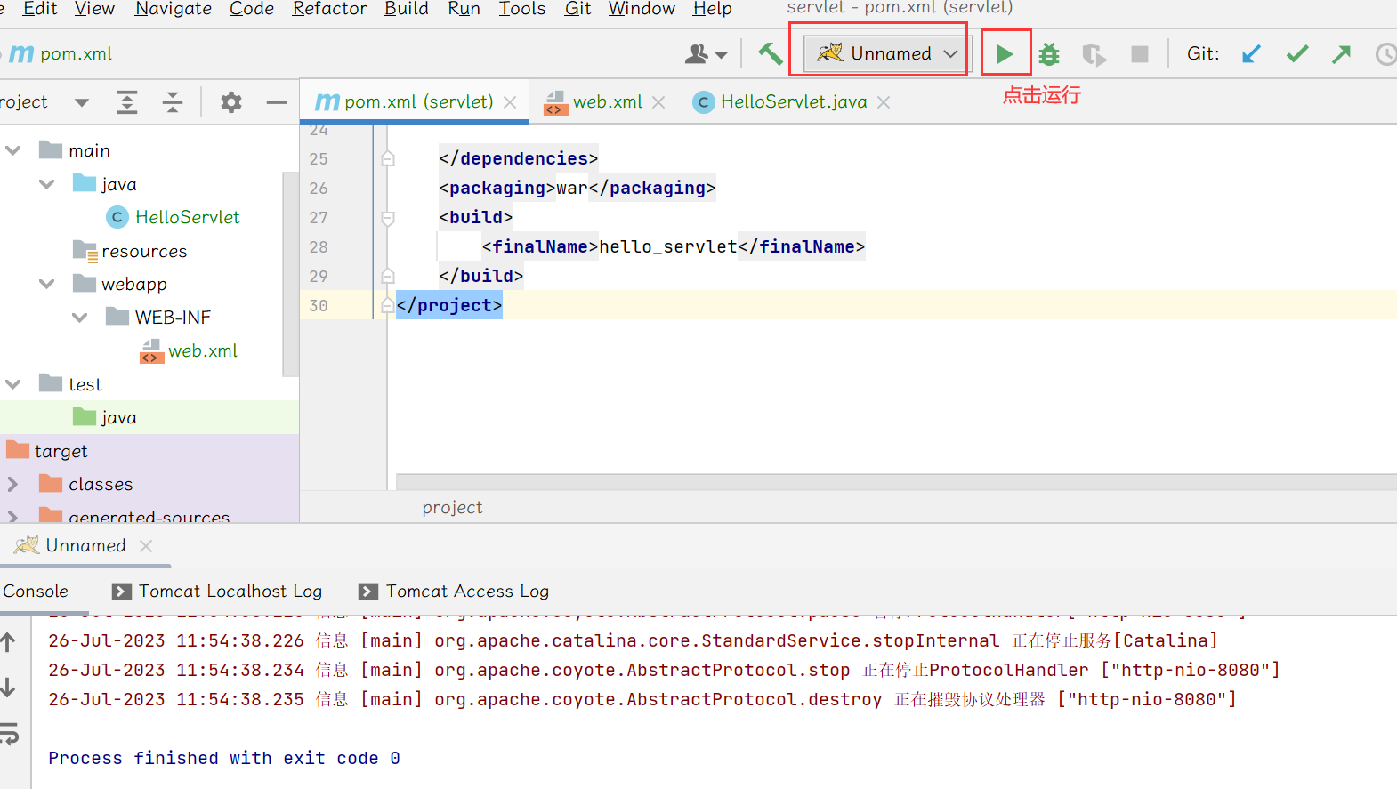Screen dimensions: 1397x789
Task: Open Tomcat Access Log tab
Action: [454, 591]
